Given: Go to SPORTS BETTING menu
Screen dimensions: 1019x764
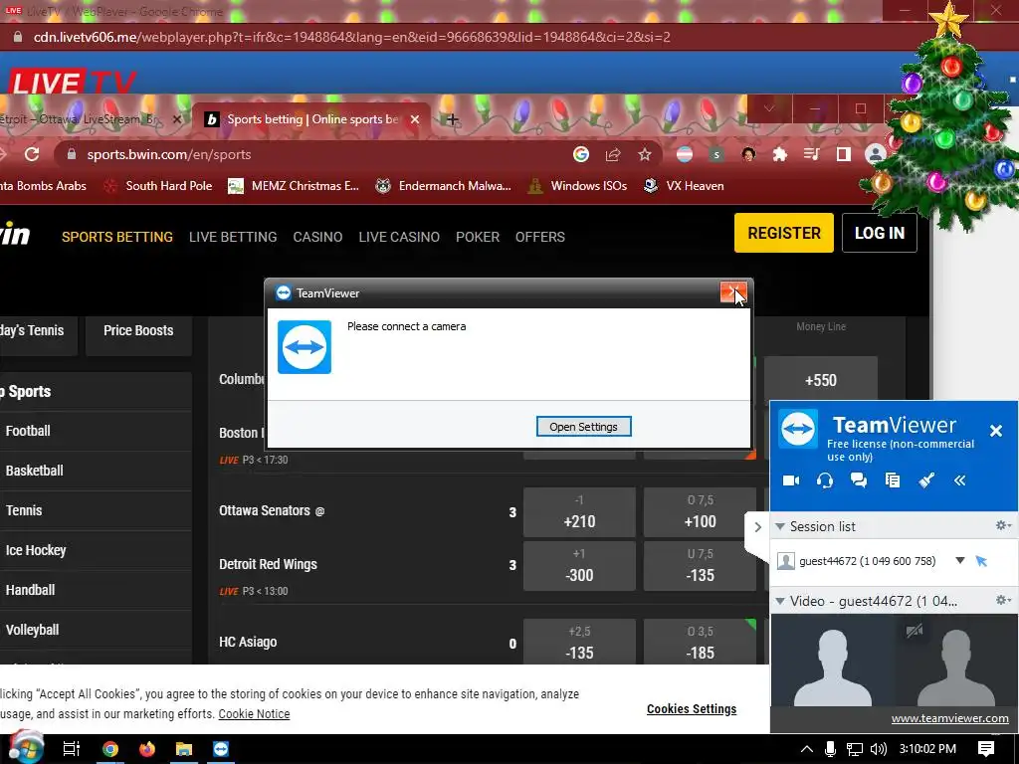Looking at the screenshot, I should click(x=117, y=237).
